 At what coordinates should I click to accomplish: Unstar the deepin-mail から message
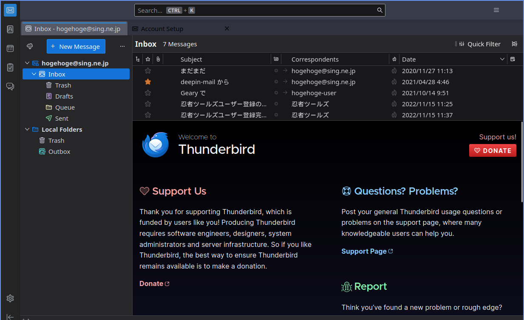148,82
